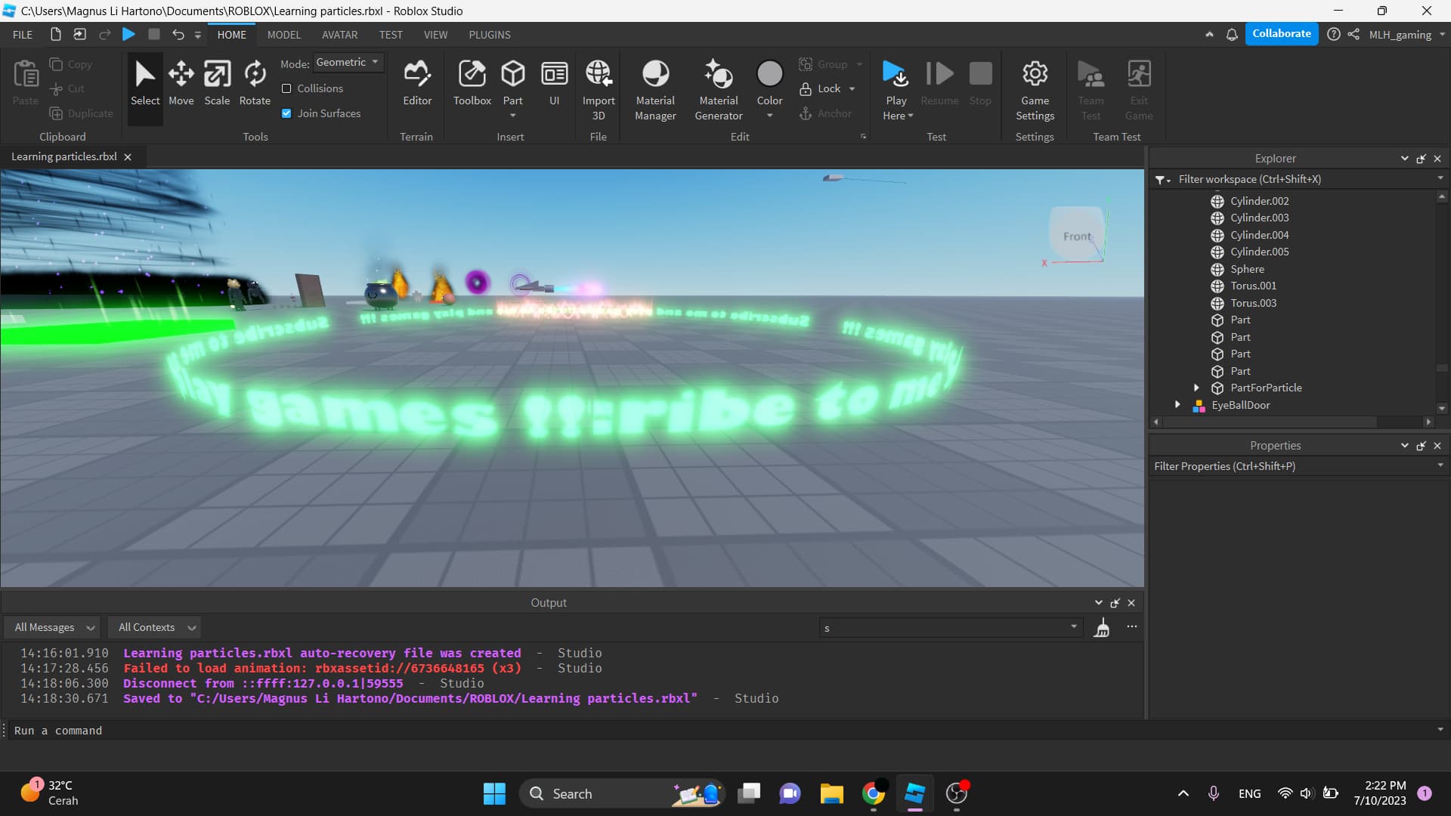
Task: Disable Join Surfaces
Action: pyautogui.click(x=286, y=113)
